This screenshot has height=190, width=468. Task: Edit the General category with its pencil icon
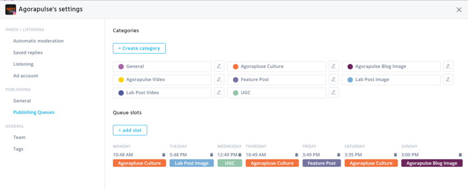tap(219, 67)
